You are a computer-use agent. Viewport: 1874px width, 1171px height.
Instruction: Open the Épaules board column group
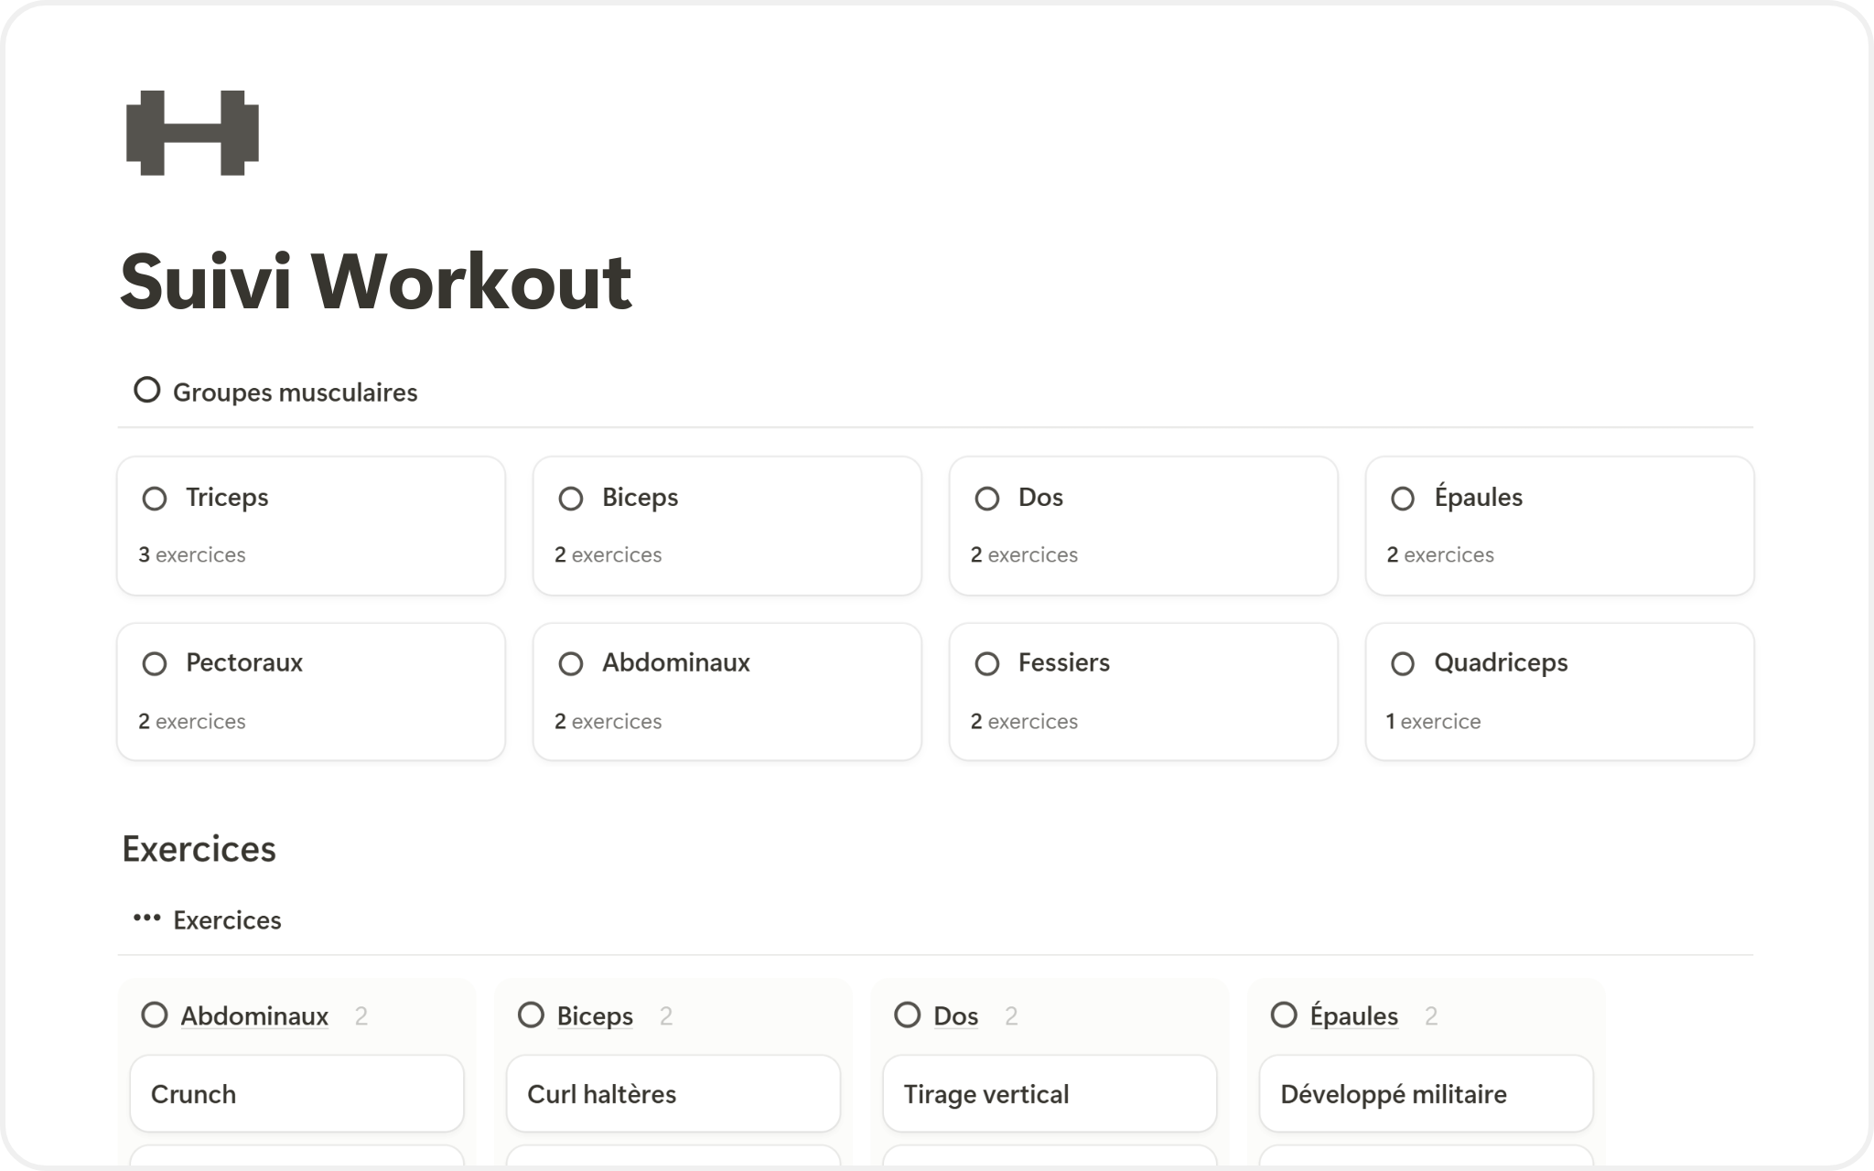click(x=1353, y=1016)
